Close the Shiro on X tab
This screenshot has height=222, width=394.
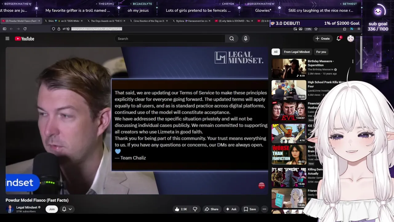pos(82,21)
